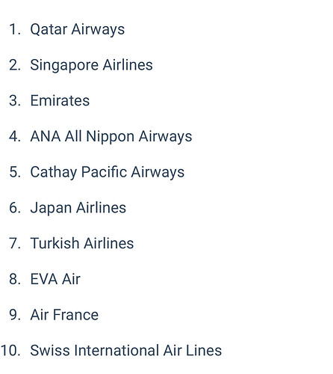This screenshot has height=374, width=333.
Task: Click the Air France entry
Action: [64, 315]
